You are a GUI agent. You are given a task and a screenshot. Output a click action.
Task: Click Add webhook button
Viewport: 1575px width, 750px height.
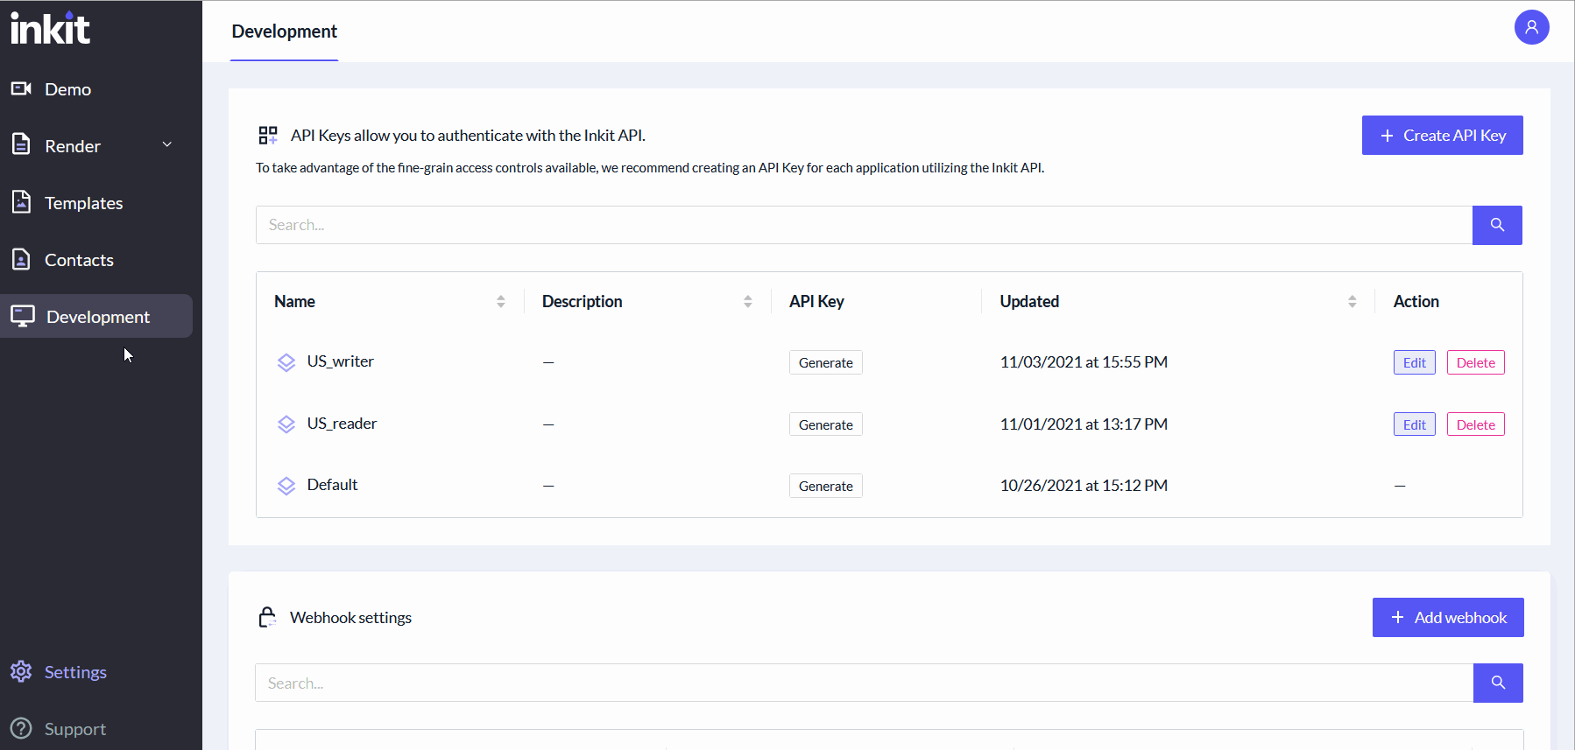click(x=1448, y=617)
